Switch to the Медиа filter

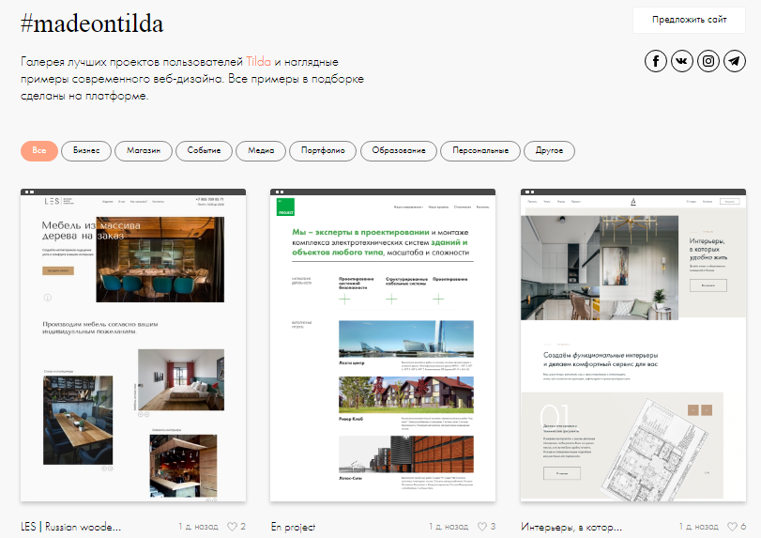tap(261, 150)
